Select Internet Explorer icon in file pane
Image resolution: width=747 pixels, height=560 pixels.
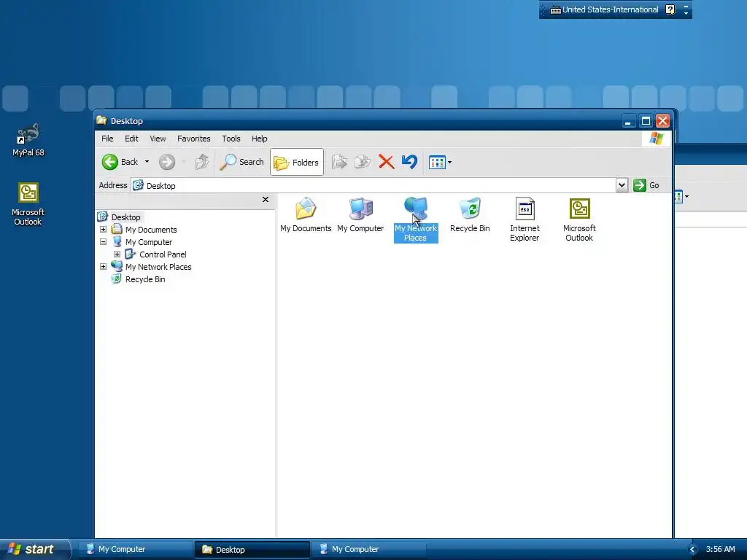(x=525, y=219)
